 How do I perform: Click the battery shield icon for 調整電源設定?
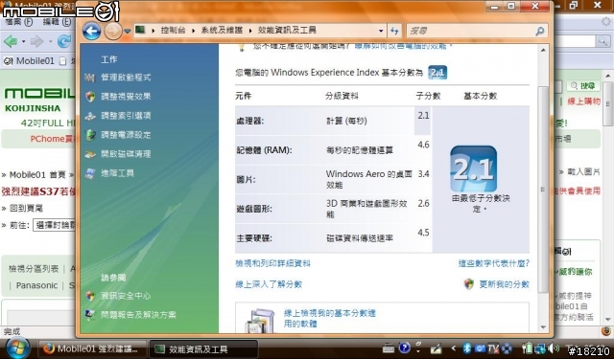pos(90,135)
